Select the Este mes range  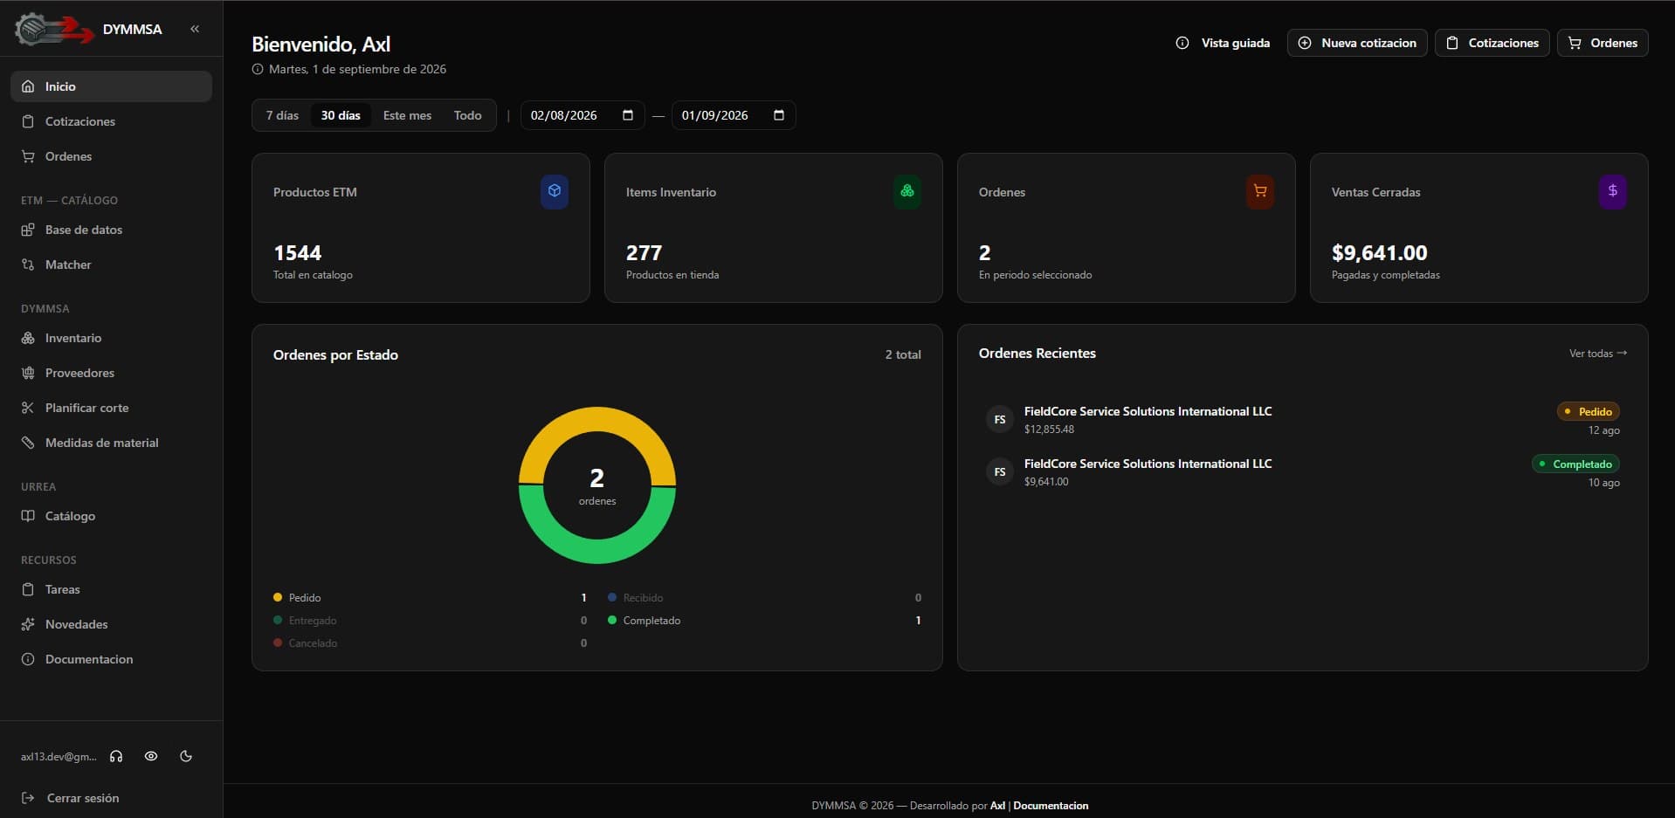tap(407, 115)
